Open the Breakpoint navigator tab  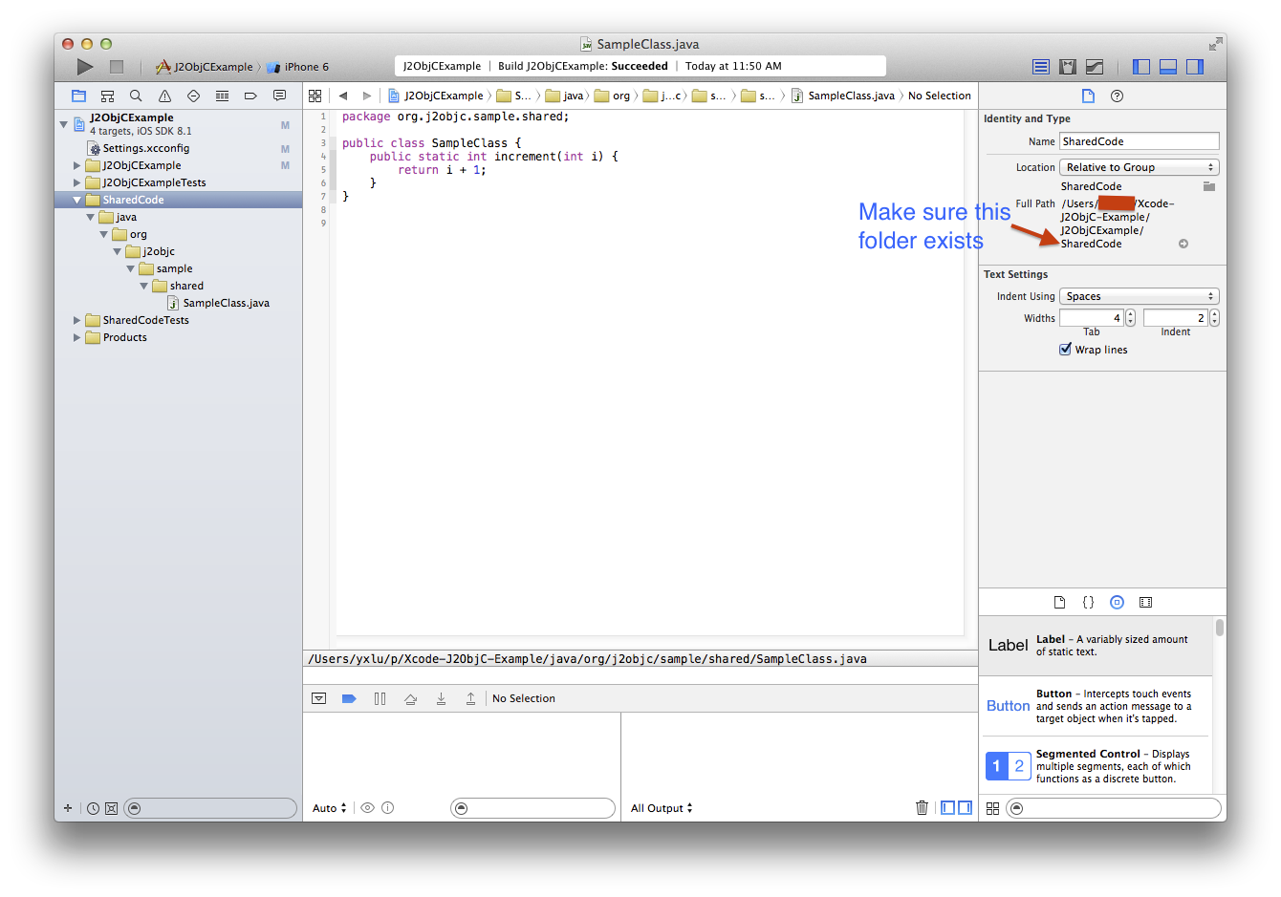tap(250, 96)
